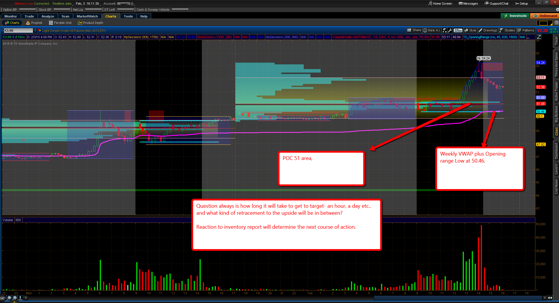Open the Live News side panel

(556, 187)
